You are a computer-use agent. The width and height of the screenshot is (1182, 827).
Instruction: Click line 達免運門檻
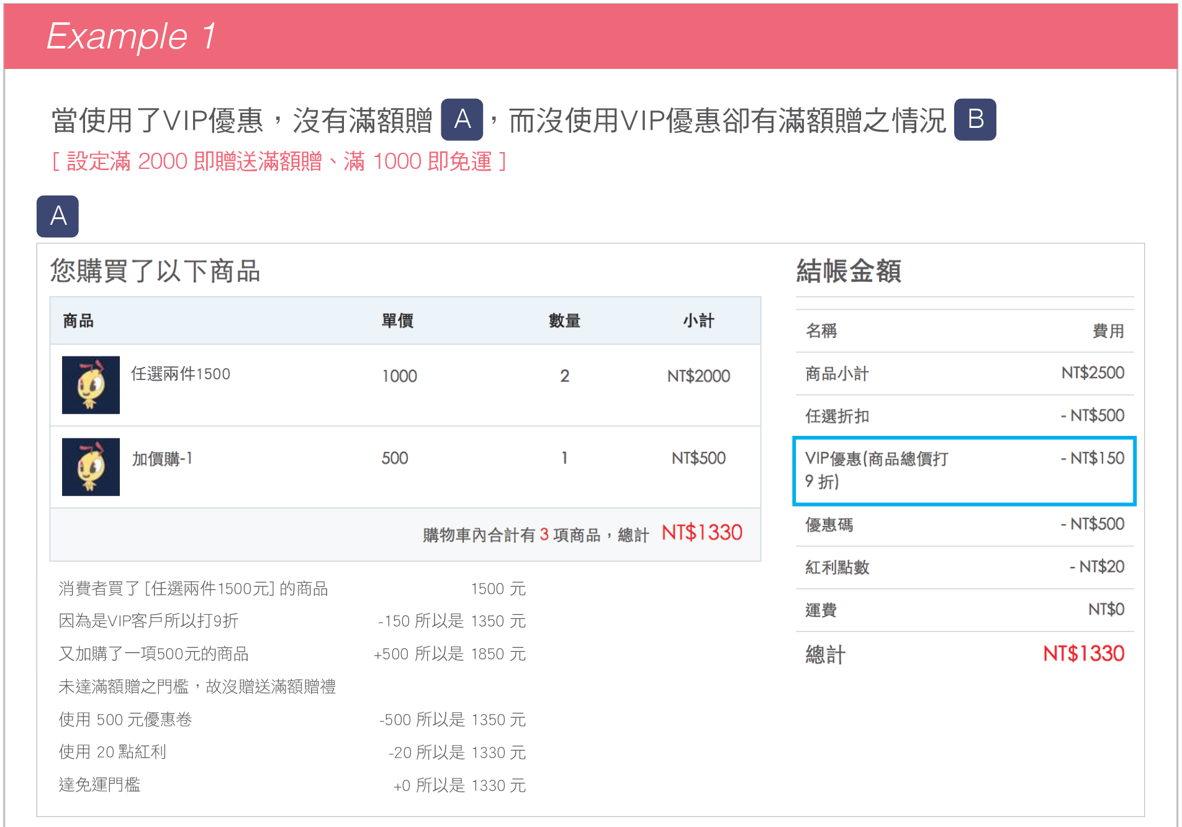click(x=99, y=785)
